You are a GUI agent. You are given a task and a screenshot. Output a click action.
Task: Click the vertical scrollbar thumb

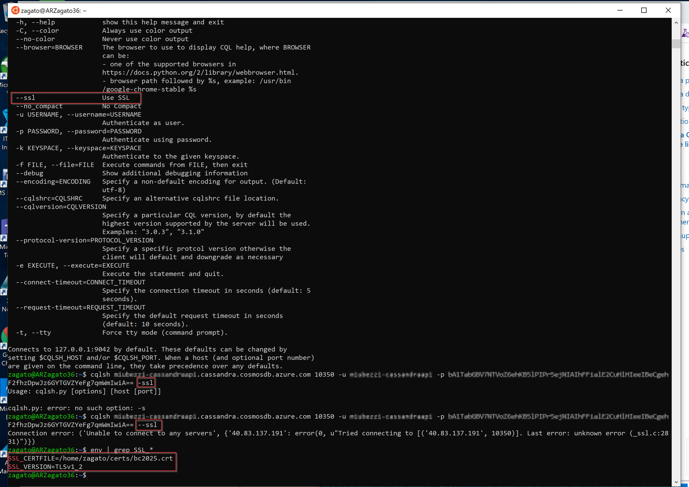[676, 44]
